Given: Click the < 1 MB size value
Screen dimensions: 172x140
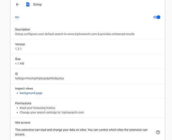Looking at the screenshot, I should [x=20, y=64].
